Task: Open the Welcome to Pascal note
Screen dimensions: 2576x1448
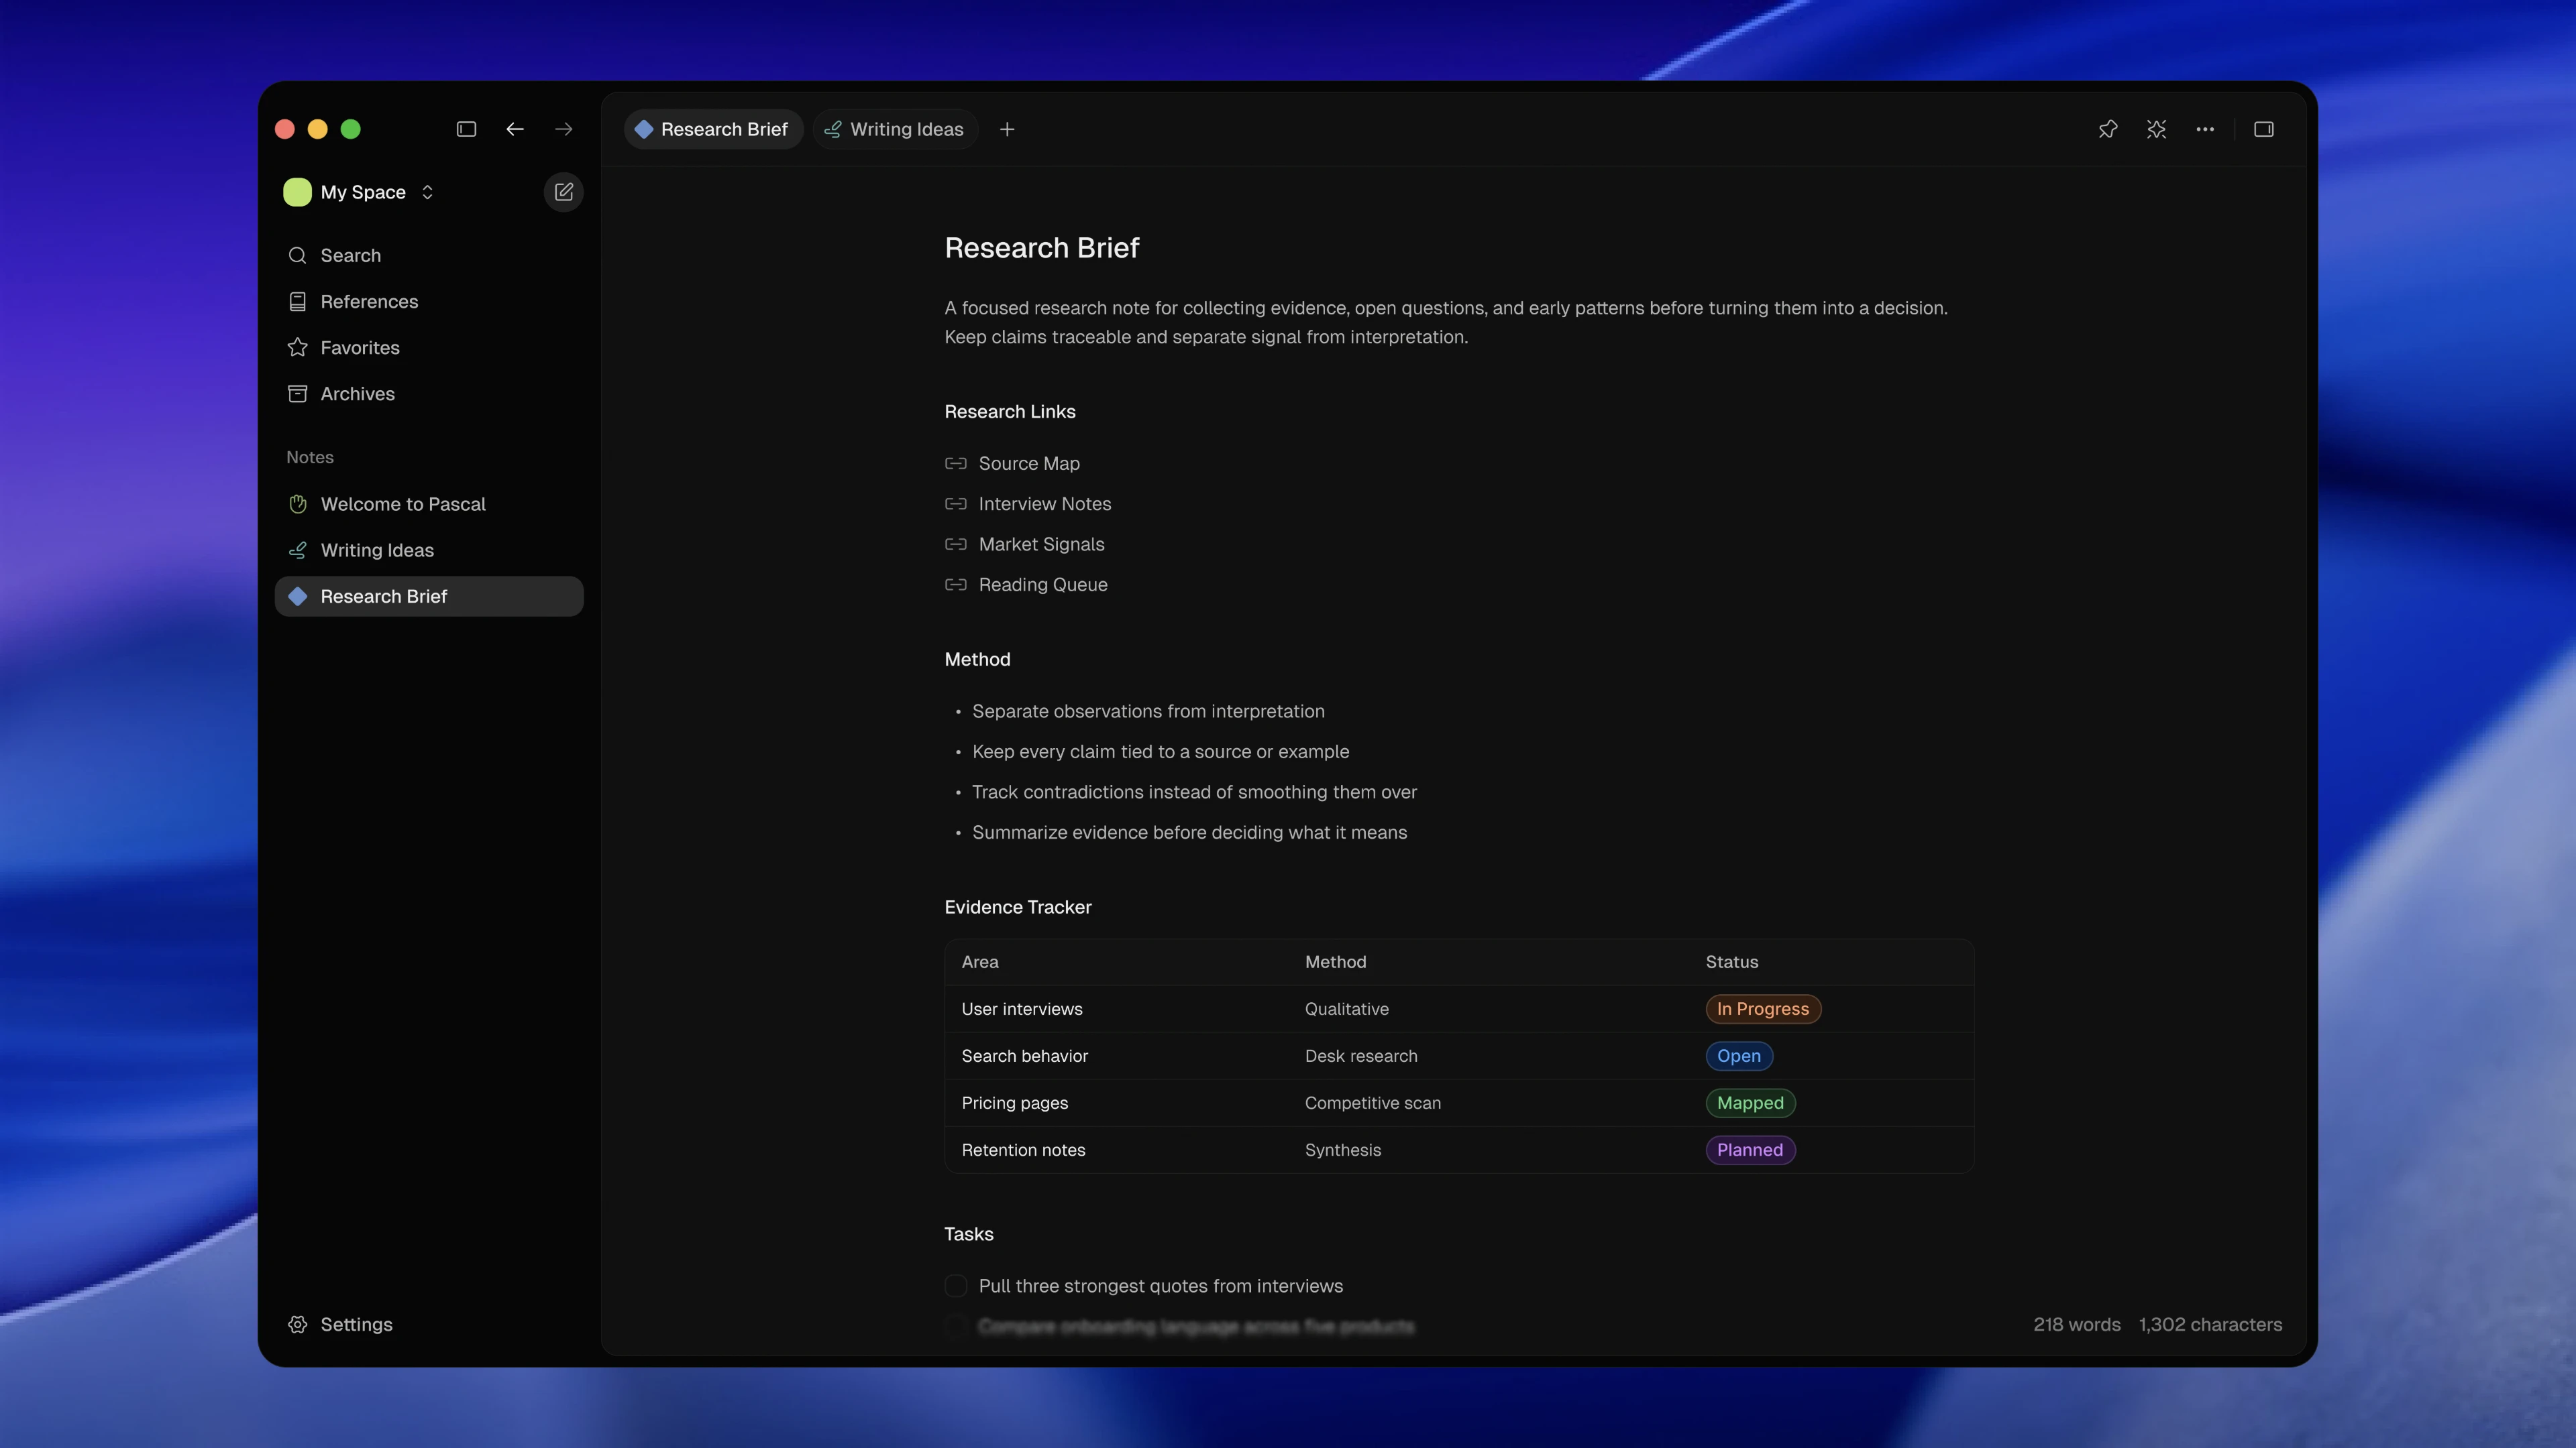Action: click(x=429, y=503)
